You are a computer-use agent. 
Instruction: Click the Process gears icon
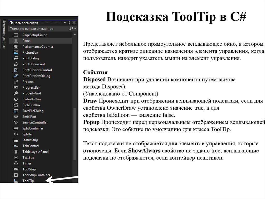pyautogui.click(x=16, y=82)
